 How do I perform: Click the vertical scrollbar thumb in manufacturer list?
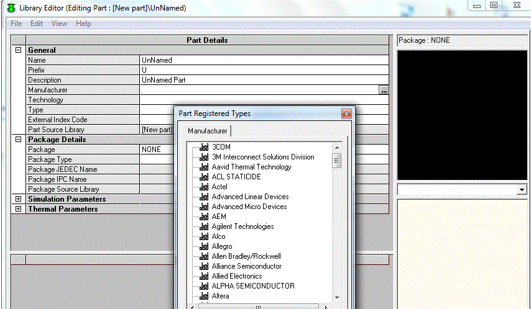(x=337, y=161)
